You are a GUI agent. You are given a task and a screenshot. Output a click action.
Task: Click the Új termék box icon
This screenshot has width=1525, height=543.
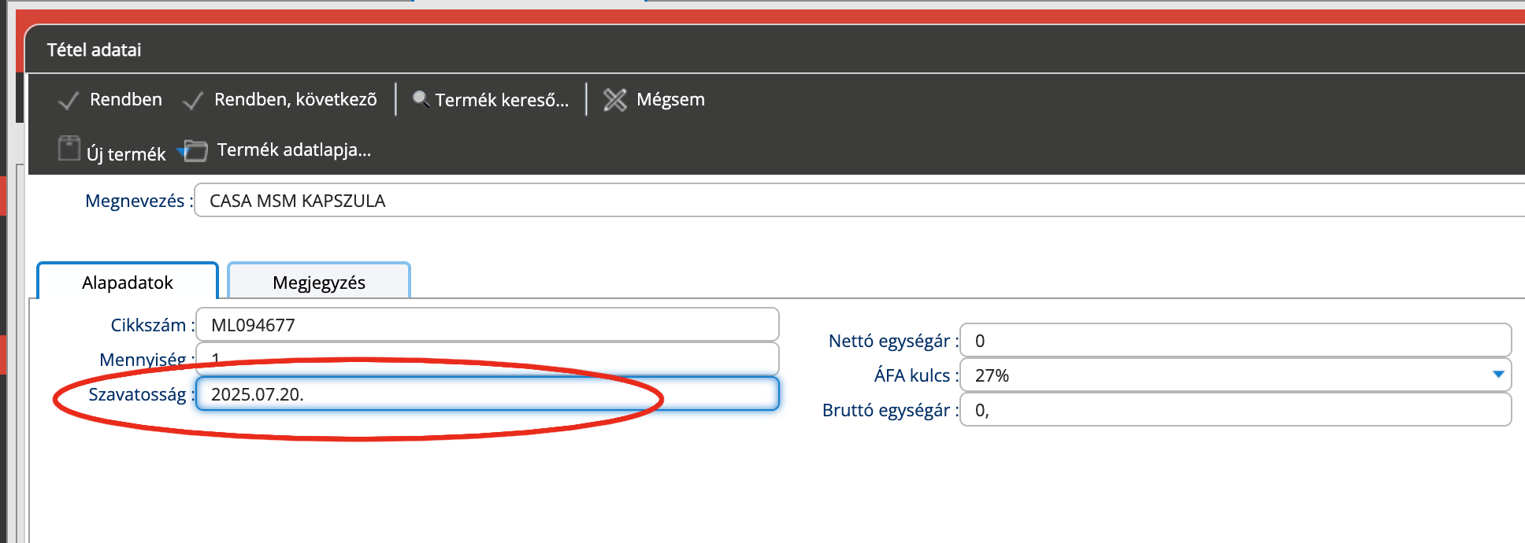click(69, 148)
